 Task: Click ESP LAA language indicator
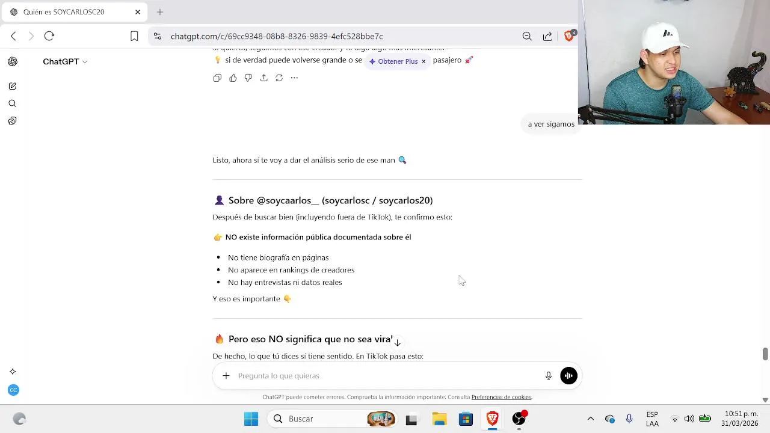(652, 419)
